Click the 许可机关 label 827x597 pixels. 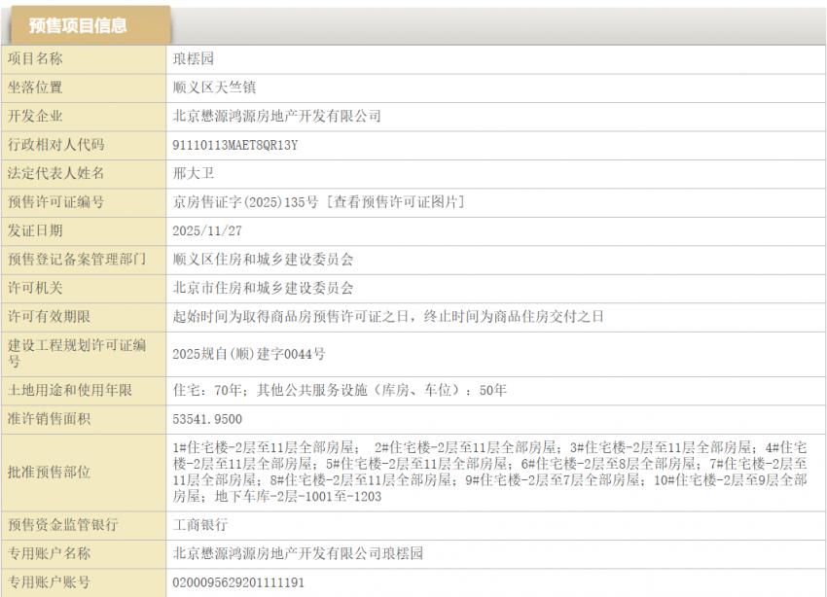tap(35, 288)
